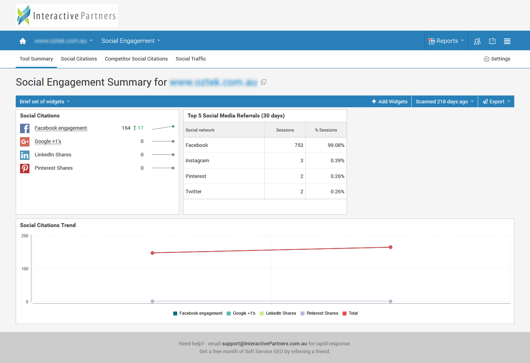Image resolution: width=530 pixels, height=363 pixels.
Task: Open the Competitor Social Citations tab
Action: coord(136,59)
